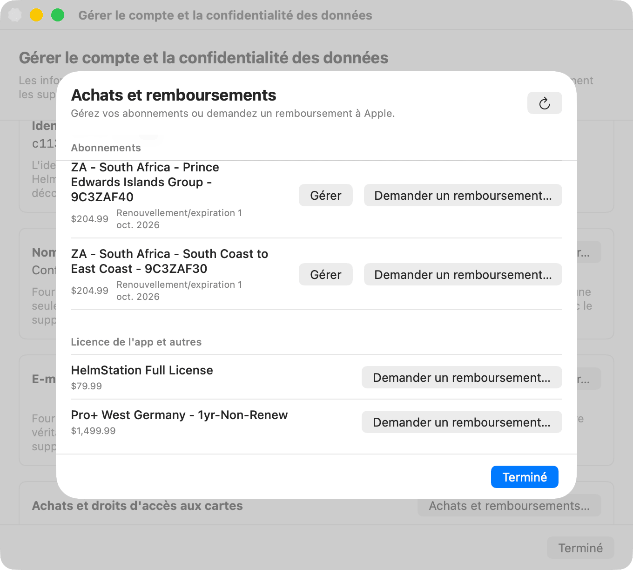
Task: Request refund for South Coast to East Coast
Action: [x=463, y=275]
